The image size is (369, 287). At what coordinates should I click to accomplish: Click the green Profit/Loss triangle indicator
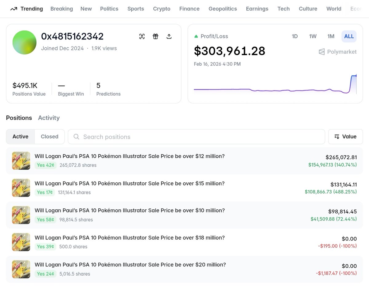click(196, 36)
